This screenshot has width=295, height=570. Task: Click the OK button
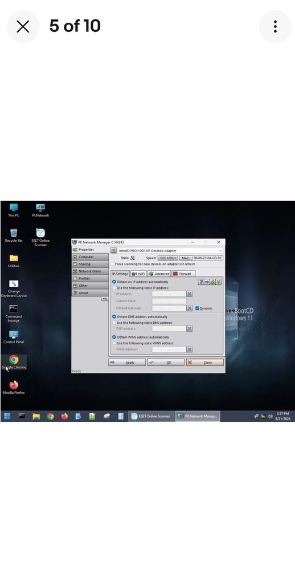[166, 363]
